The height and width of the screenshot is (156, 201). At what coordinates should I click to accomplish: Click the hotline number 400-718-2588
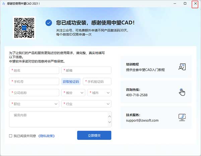tap(137, 95)
